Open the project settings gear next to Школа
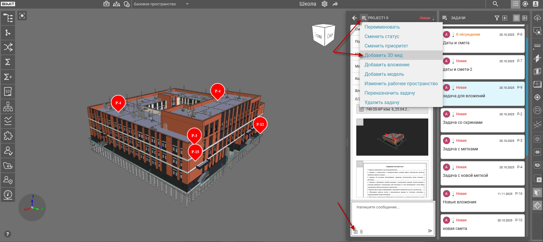 pyautogui.click(x=324, y=4)
